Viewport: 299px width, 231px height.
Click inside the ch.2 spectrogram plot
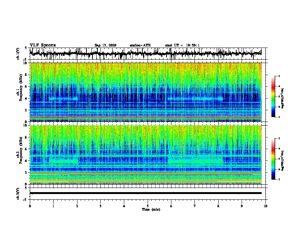(x=146, y=155)
